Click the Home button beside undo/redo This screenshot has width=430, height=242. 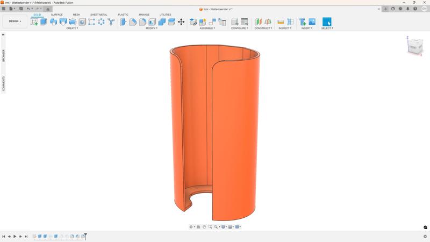tap(48, 9)
